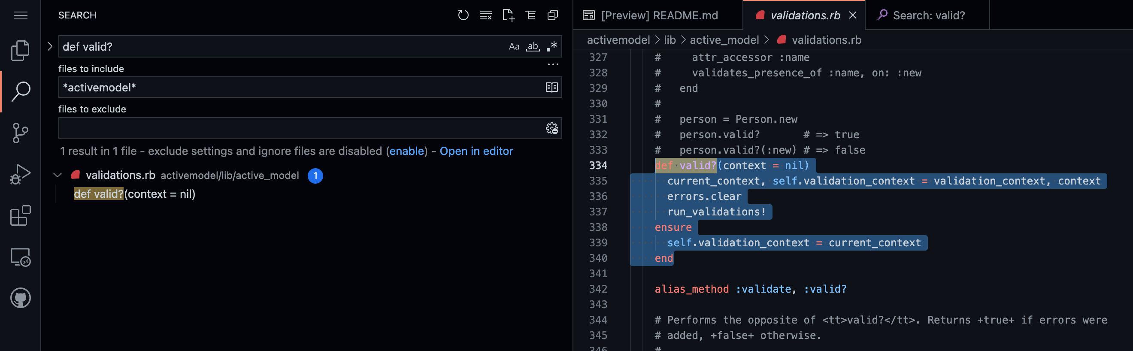Click run_validations! on line 337
This screenshot has width=1133, height=351.
[716, 212]
